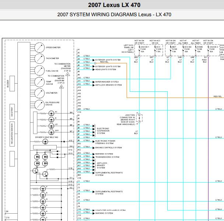224x221 pixels.
Task: Click the "VOLTMETER" label
Action: pos(51,93)
